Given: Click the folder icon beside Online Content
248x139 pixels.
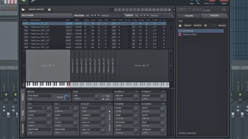Looking at the screenshot, I should (x=23, y=10).
